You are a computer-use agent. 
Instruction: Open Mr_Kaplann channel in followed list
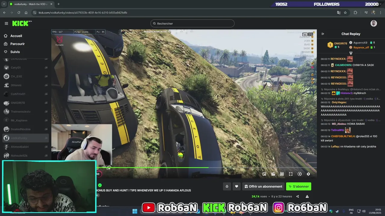coord(26,120)
